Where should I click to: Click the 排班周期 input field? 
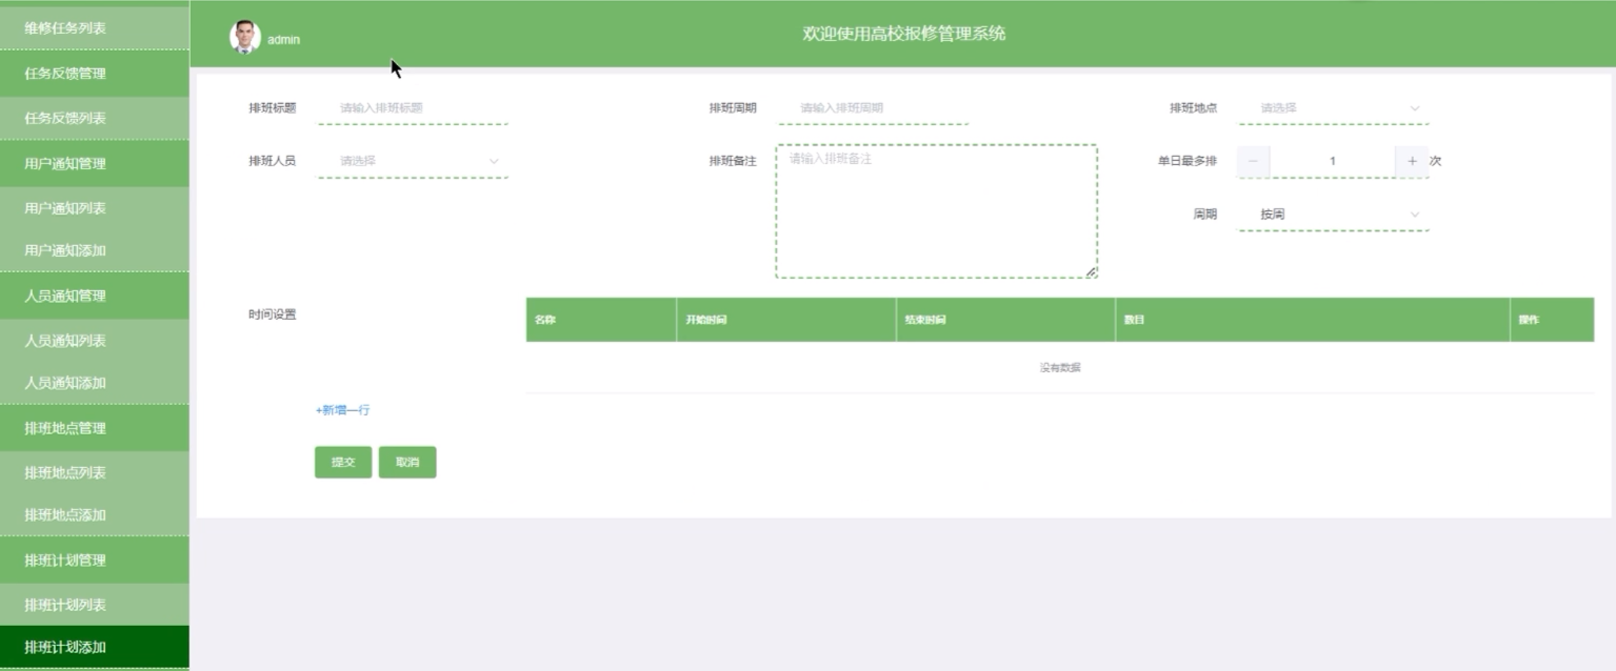872,108
